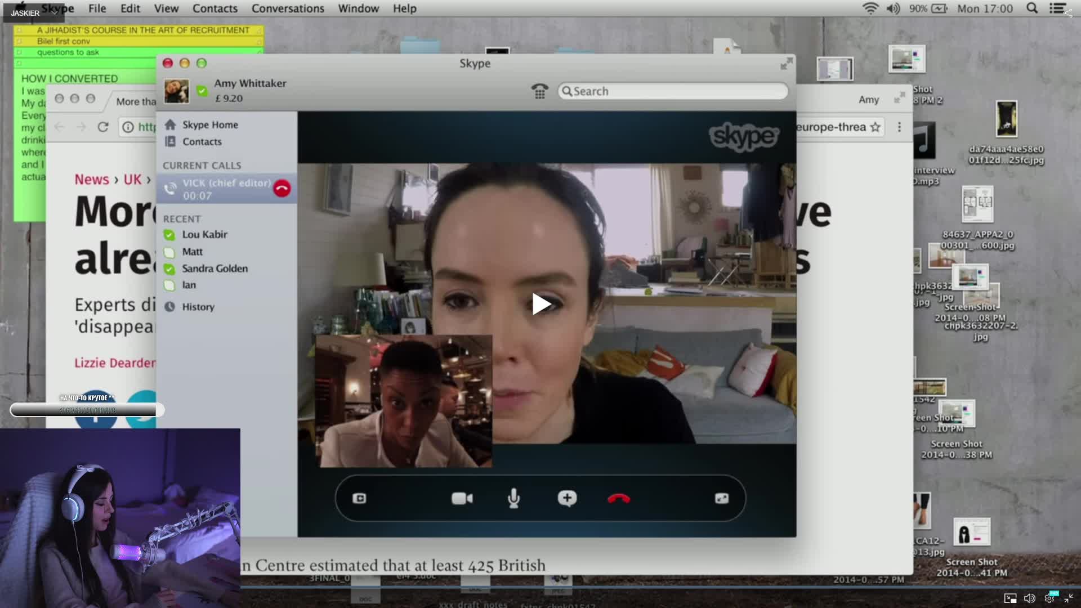Open da74aaa4ae58e0 jpg desktop file
Viewport: 1081px width, 608px height.
[1006, 133]
